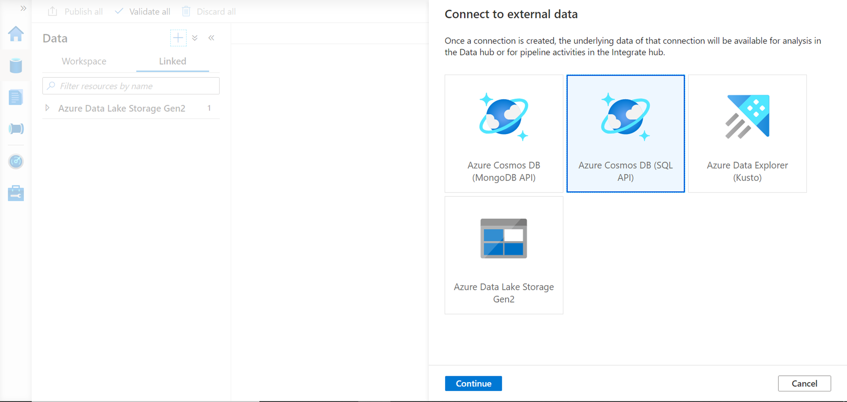The image size is (847, 402).
Task: Click the Continue button
Action: click(x=473, y=383)
